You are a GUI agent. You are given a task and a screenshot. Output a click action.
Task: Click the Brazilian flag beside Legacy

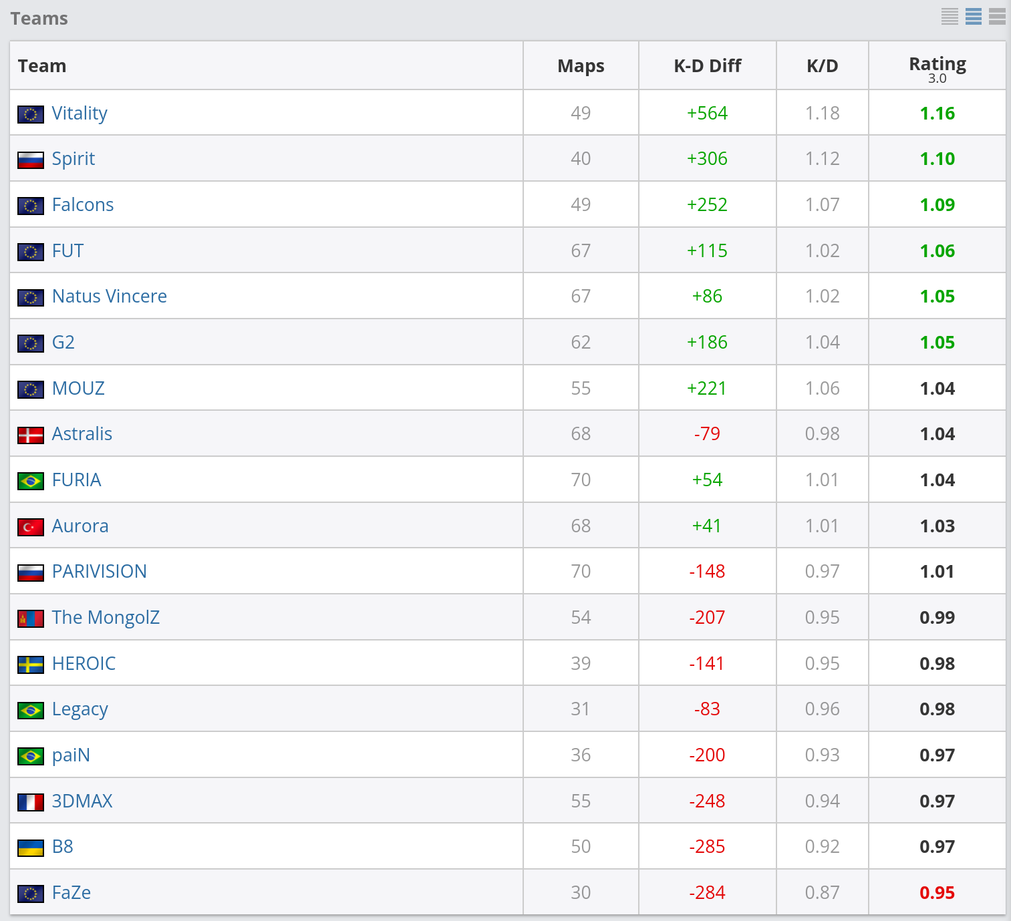point(31,710)
